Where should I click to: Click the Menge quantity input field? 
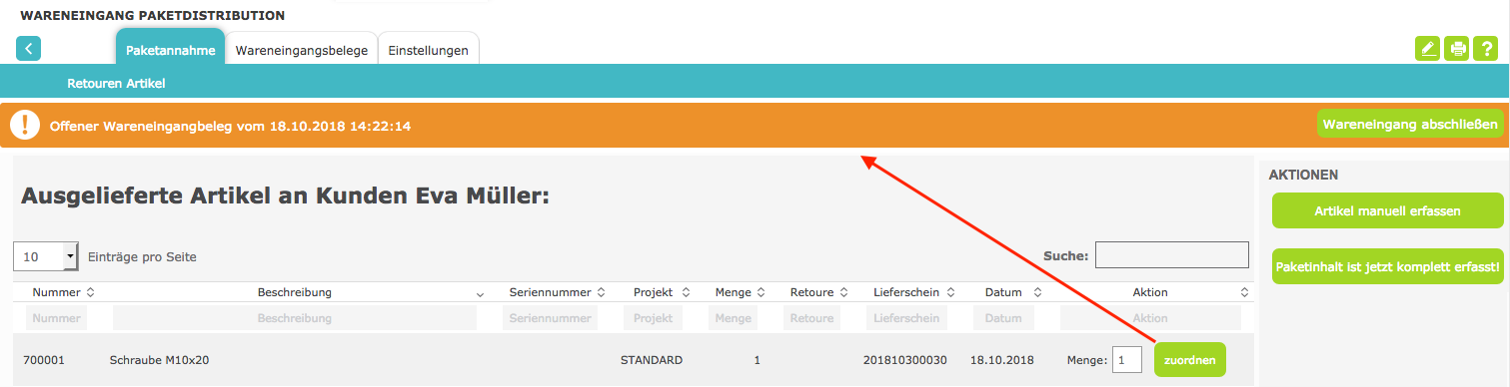point(1127,360)
